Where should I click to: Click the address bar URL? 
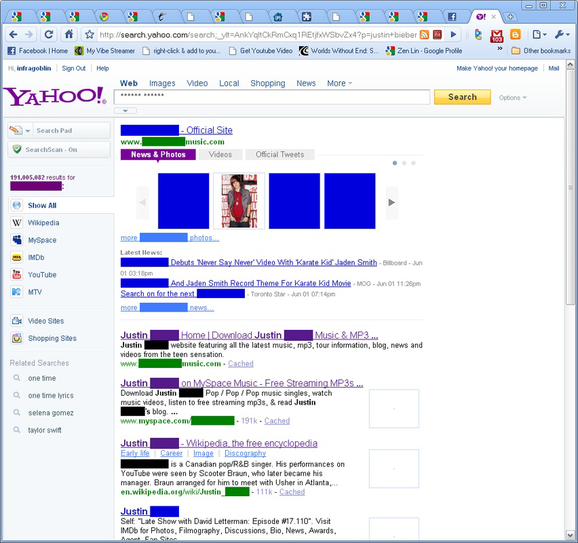(x=258, y=35)
